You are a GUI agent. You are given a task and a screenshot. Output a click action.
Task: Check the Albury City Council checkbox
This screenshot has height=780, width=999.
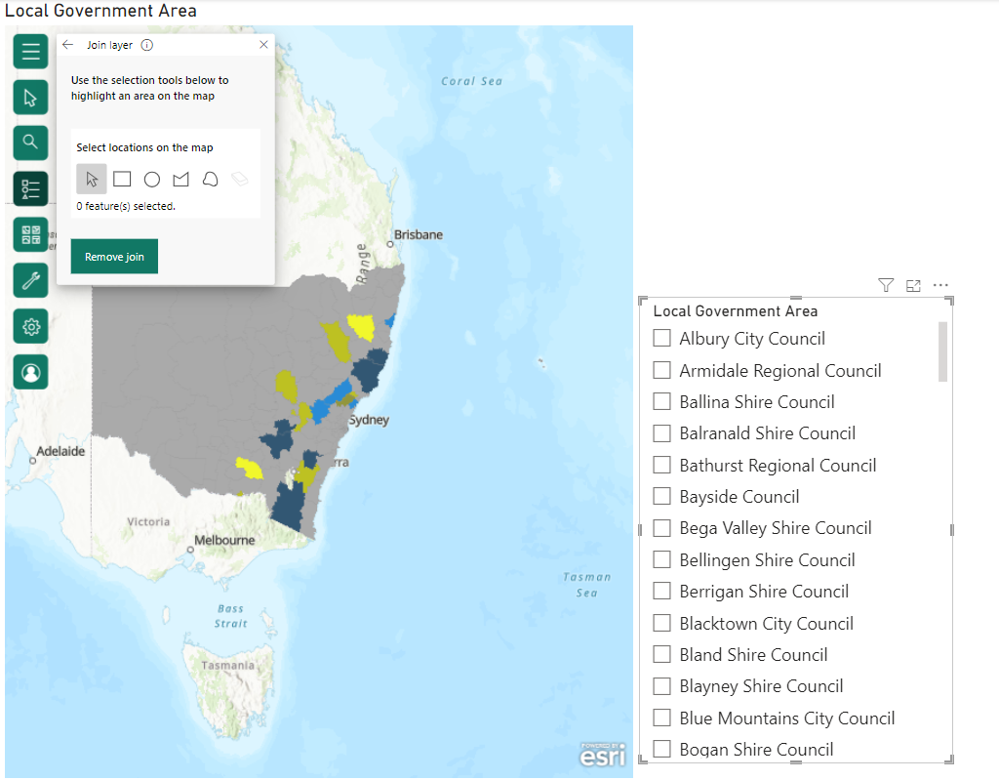tap(661, 338)
